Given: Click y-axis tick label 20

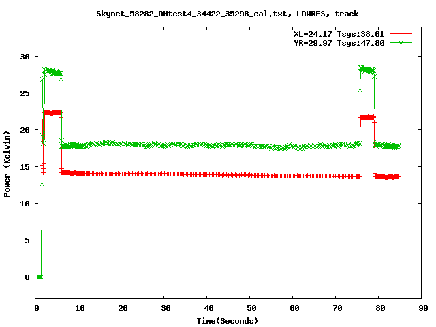Looking at the screenshot, I should click(x=25, y=130).
